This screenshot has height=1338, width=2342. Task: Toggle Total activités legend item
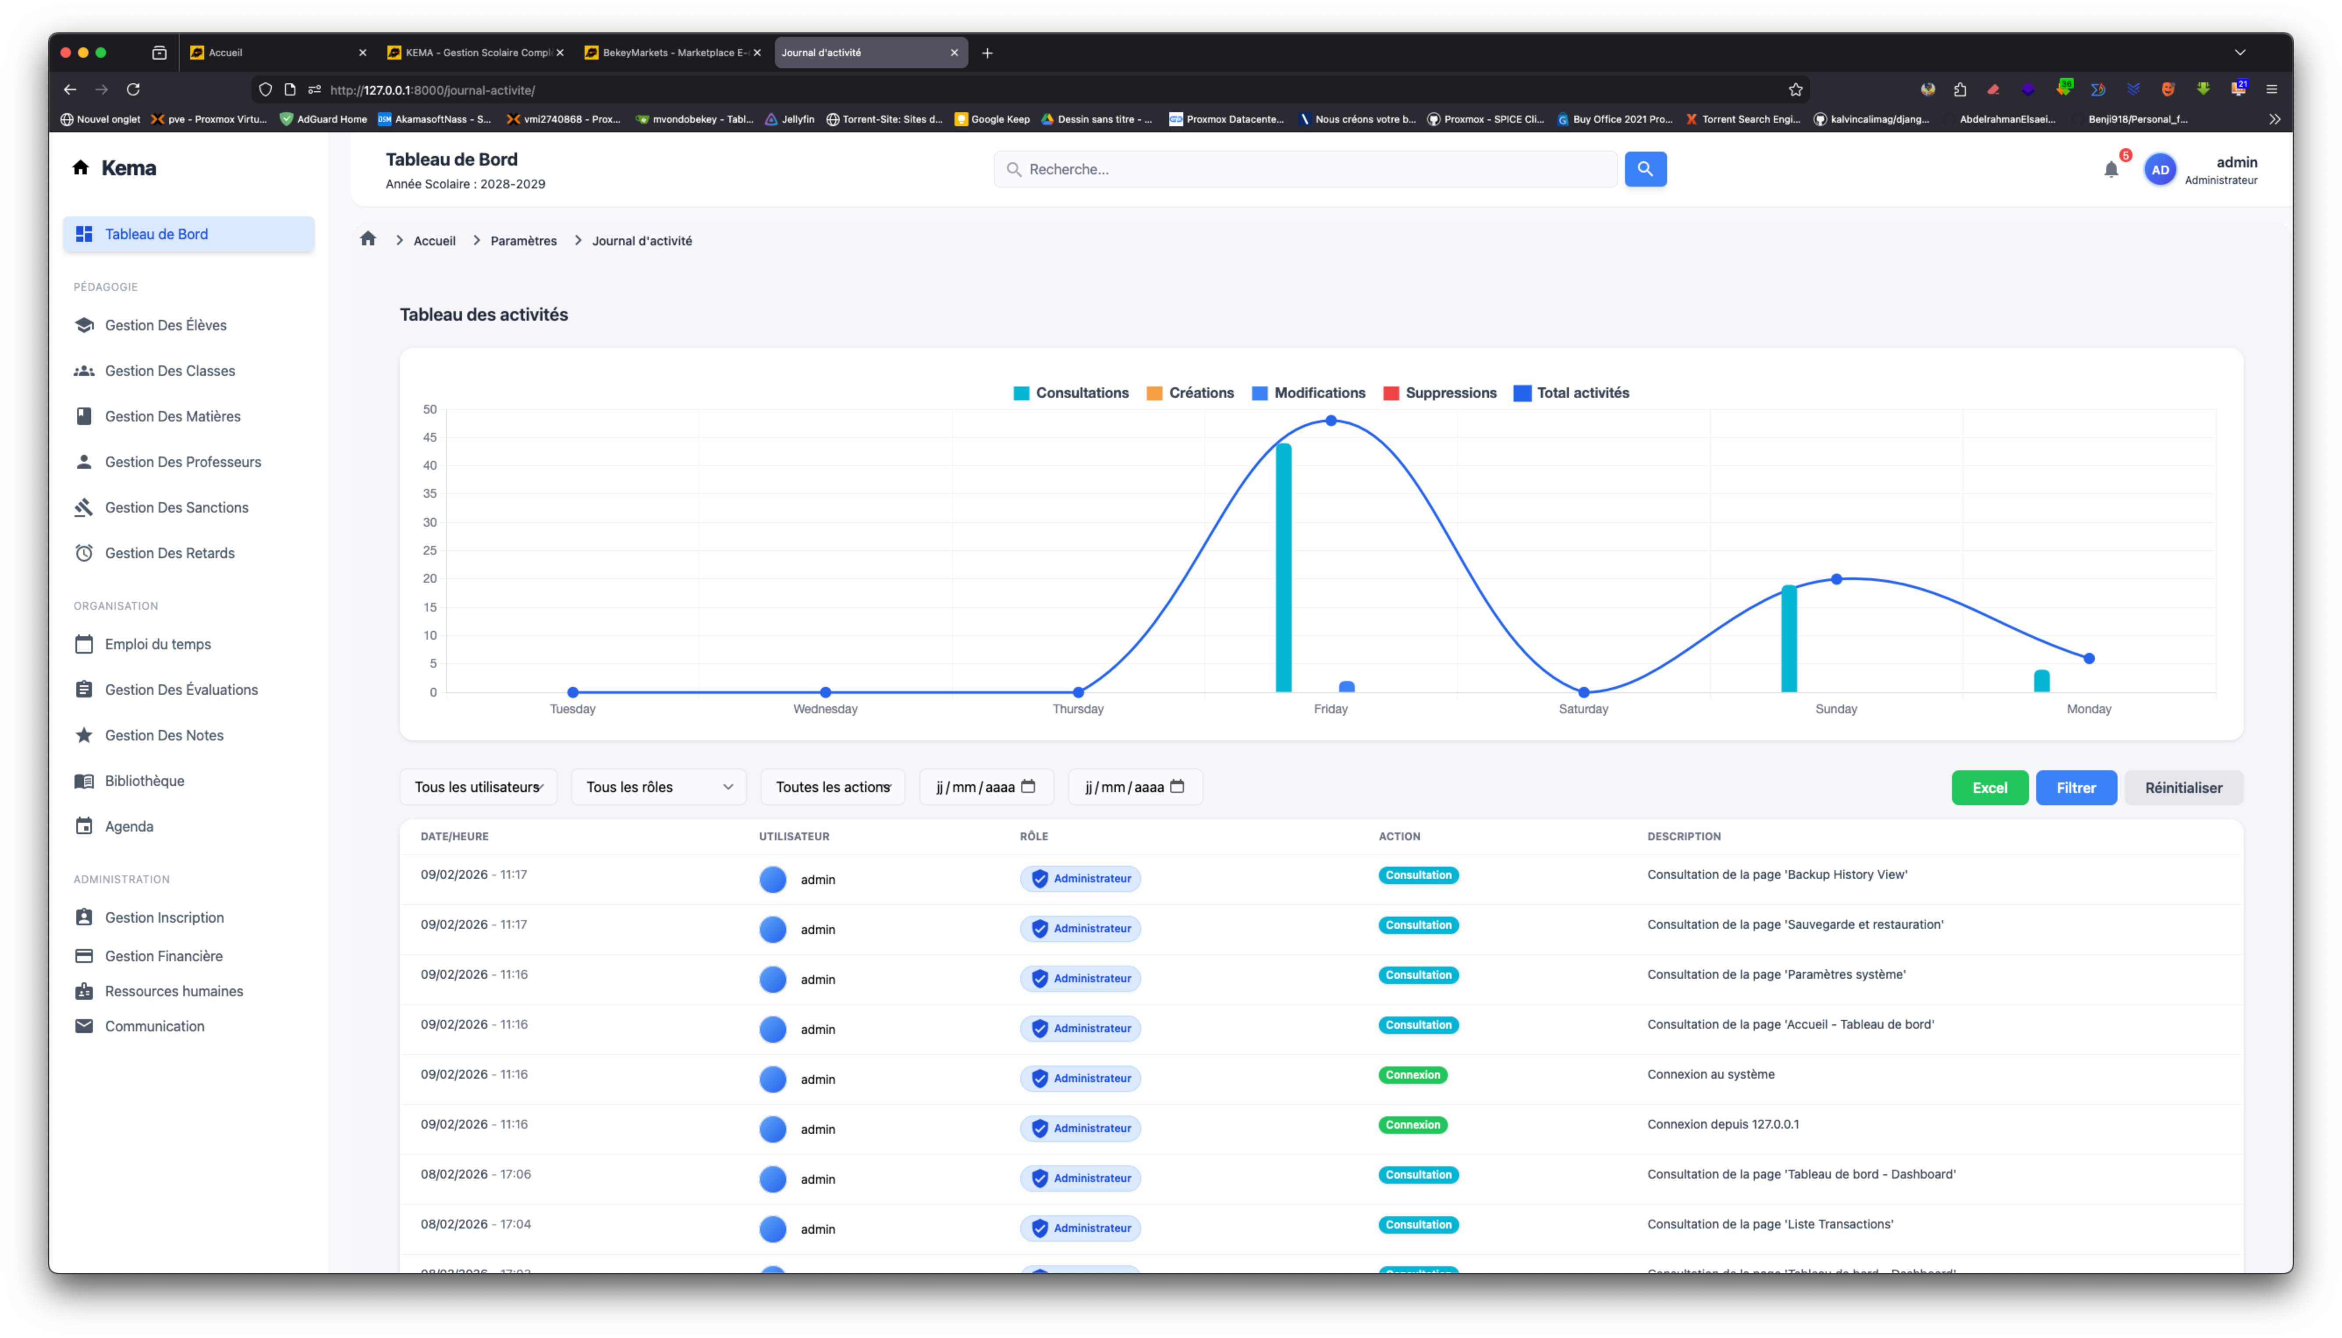pos(1571,393)
